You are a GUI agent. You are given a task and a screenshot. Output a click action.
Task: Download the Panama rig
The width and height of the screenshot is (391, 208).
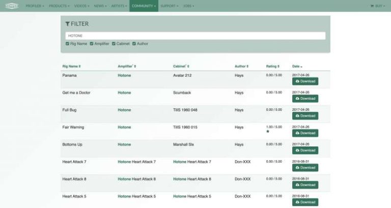(x=305, y=81)
